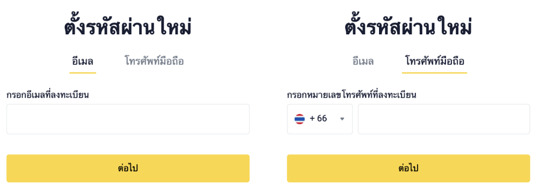This screenshot has height=191, width=536.
Task: Click the phone number input field
Action: pos(443,119)
